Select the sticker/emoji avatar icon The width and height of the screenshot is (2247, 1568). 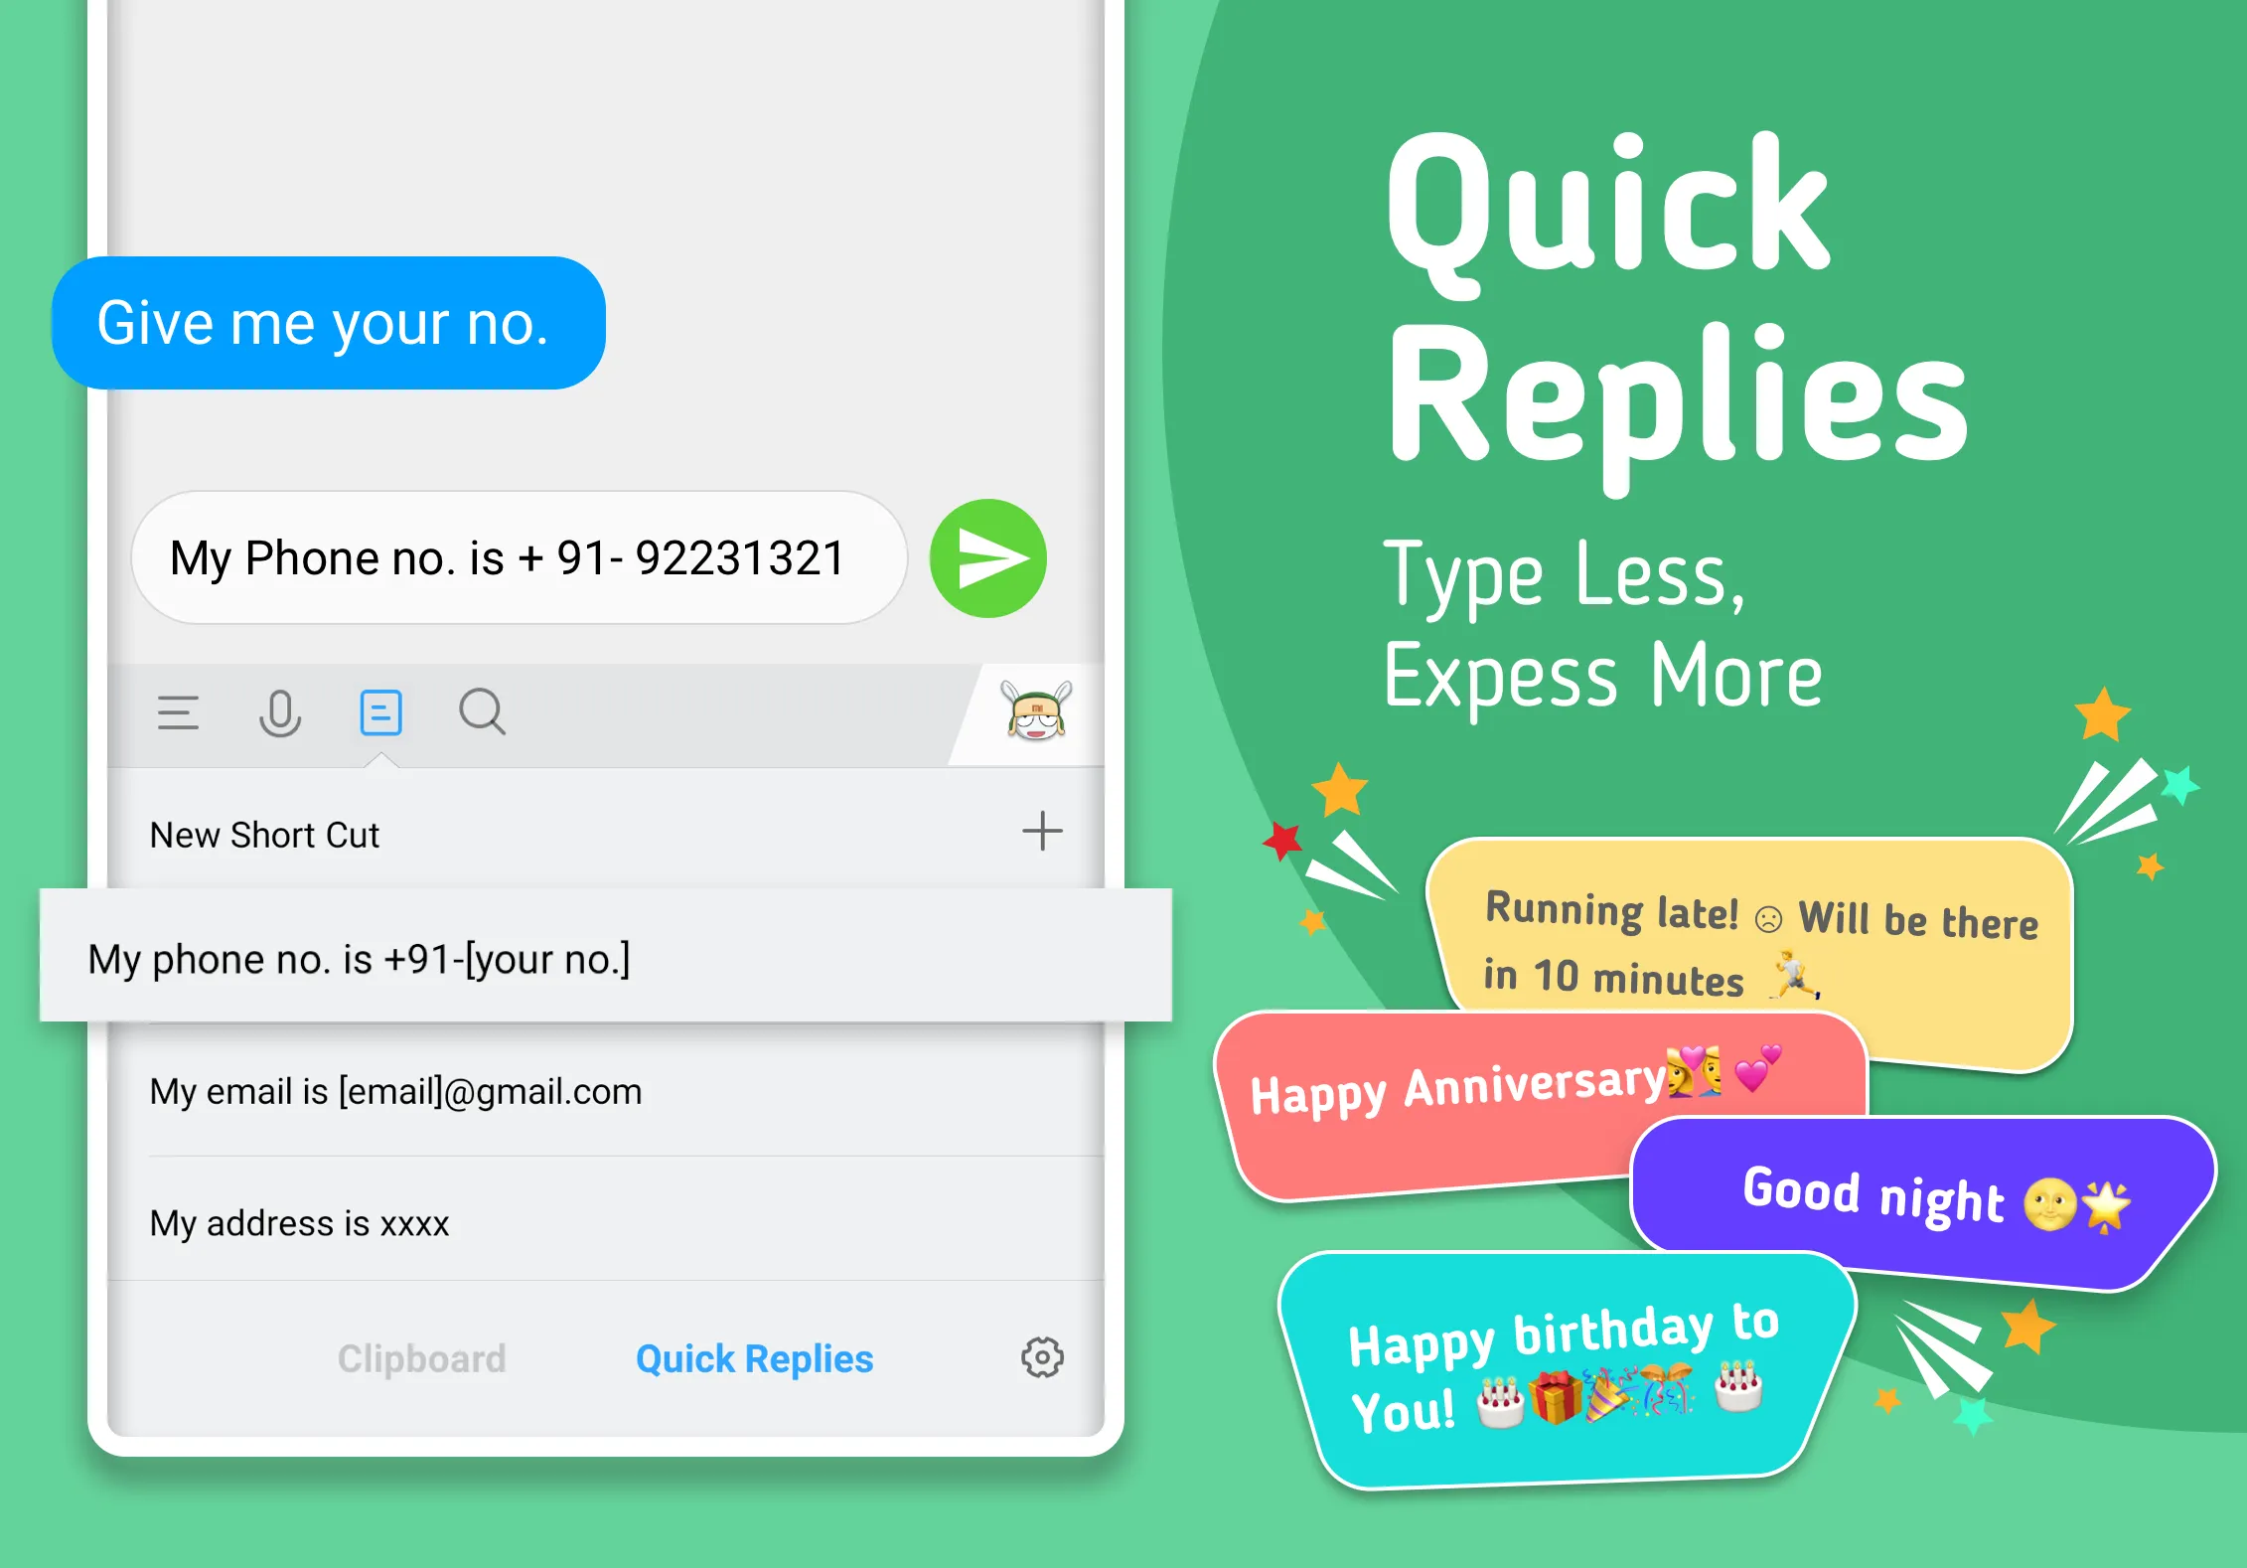click(1035, 715)
